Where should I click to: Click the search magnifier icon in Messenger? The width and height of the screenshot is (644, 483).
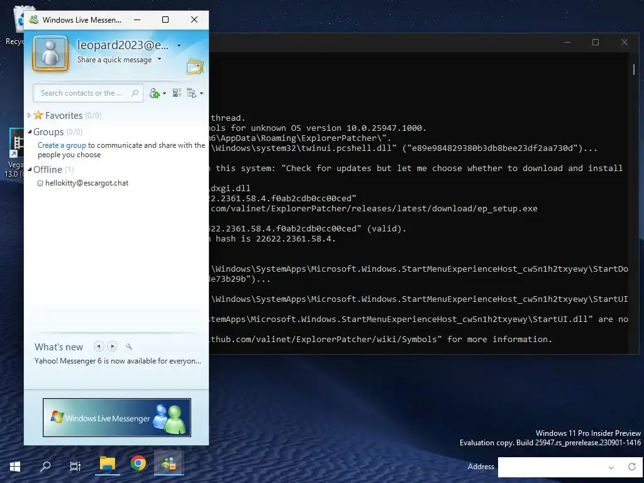point(135,93)
